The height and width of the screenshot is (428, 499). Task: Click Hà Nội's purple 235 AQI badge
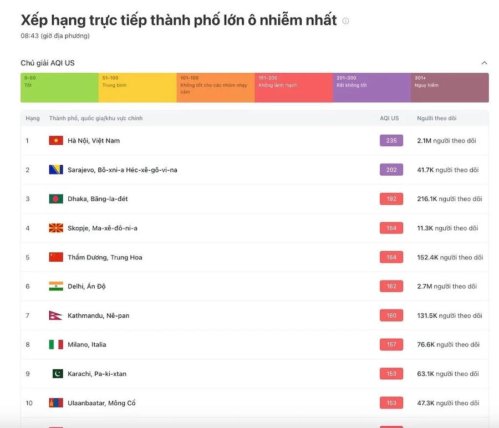pyautogui.click(x=391, y=141)
